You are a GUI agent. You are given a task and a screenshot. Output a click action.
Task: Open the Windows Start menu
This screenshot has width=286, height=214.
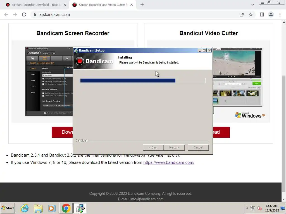[8, 208]
